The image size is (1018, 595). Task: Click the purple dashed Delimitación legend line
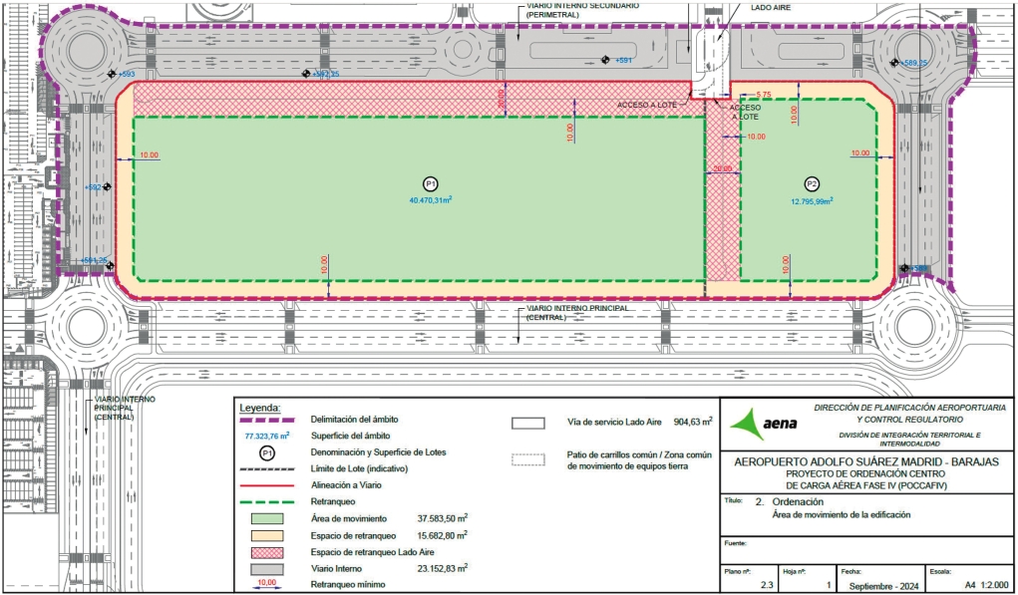click(267, 420)
